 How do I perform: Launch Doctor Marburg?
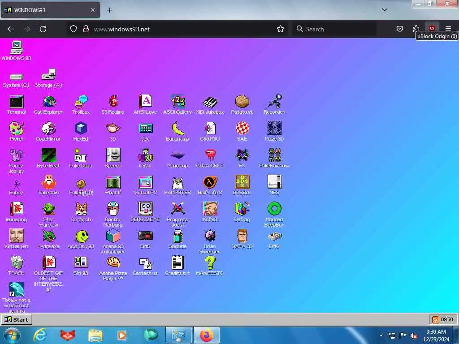click(113, 215)
